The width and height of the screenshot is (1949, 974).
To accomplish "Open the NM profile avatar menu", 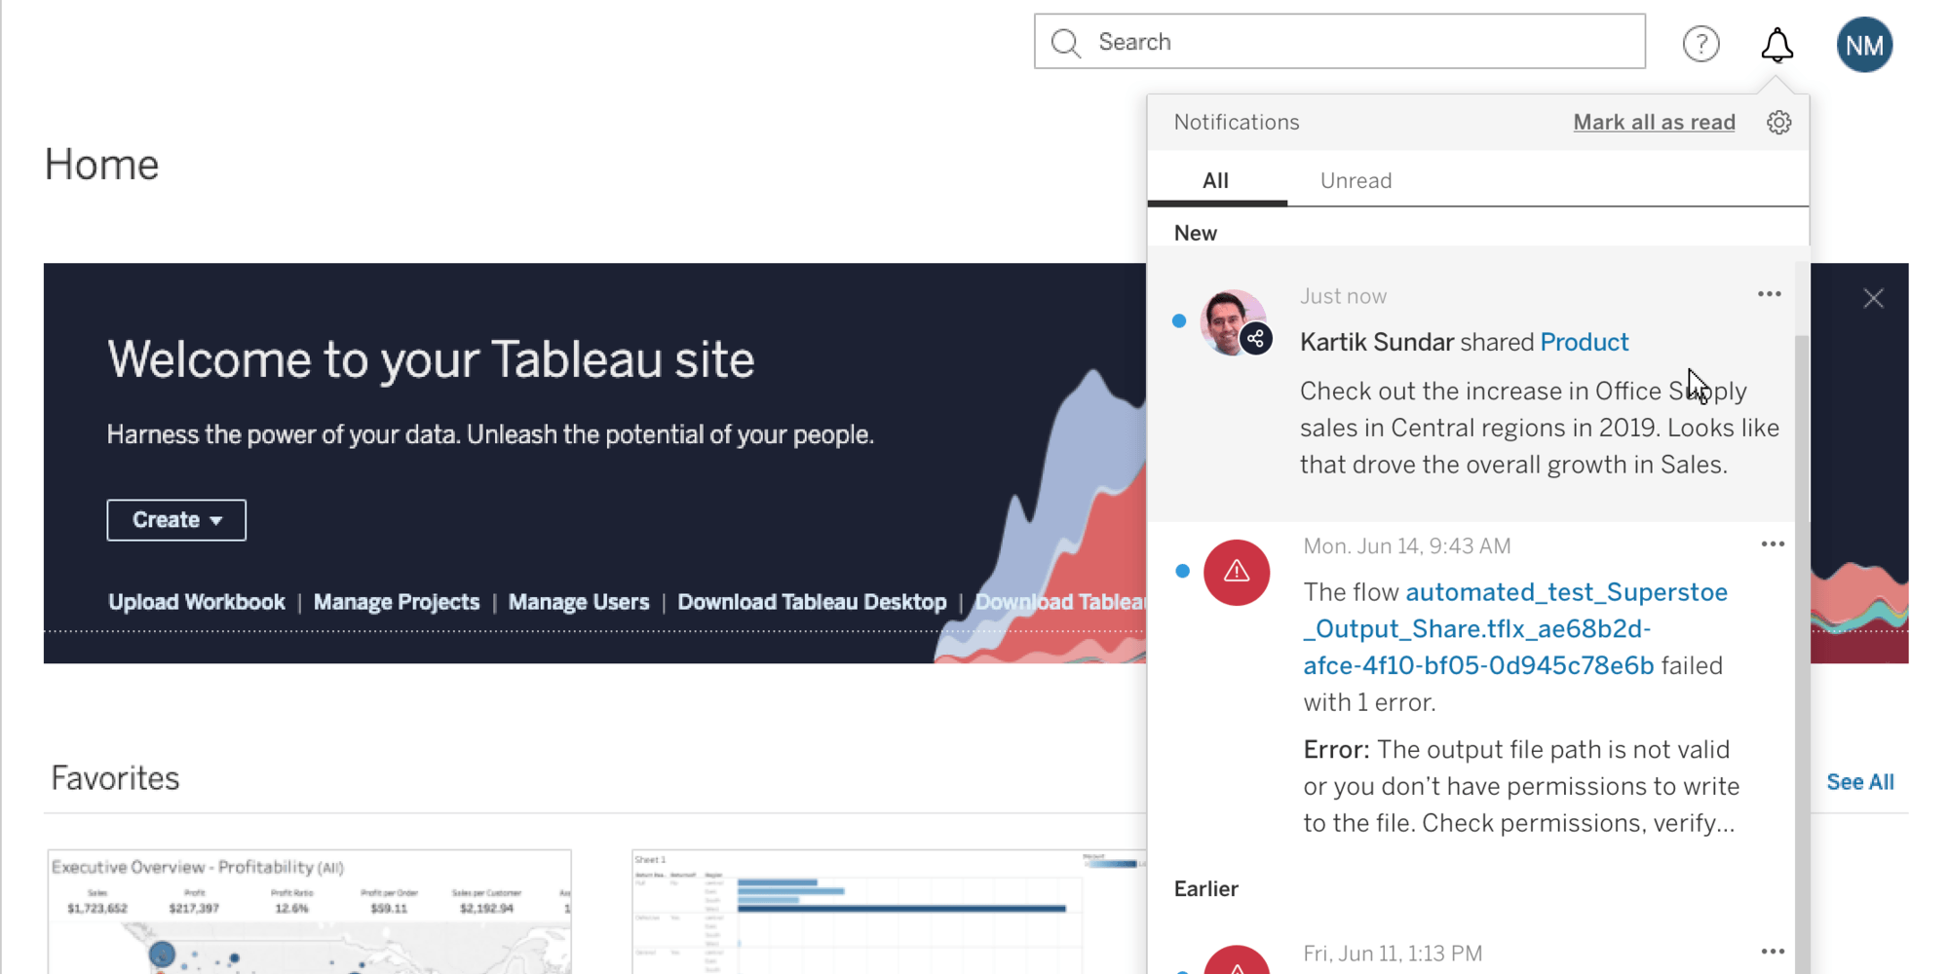I will click(1863, 44).
